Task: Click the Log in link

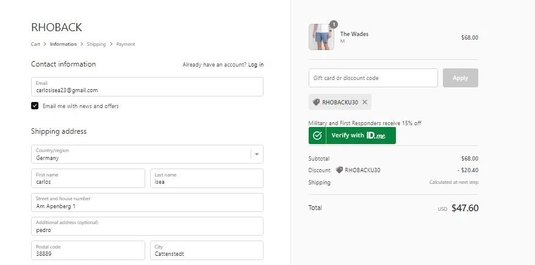Action: (256, 64)
